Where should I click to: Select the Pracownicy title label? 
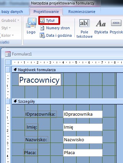click(40, 80)
